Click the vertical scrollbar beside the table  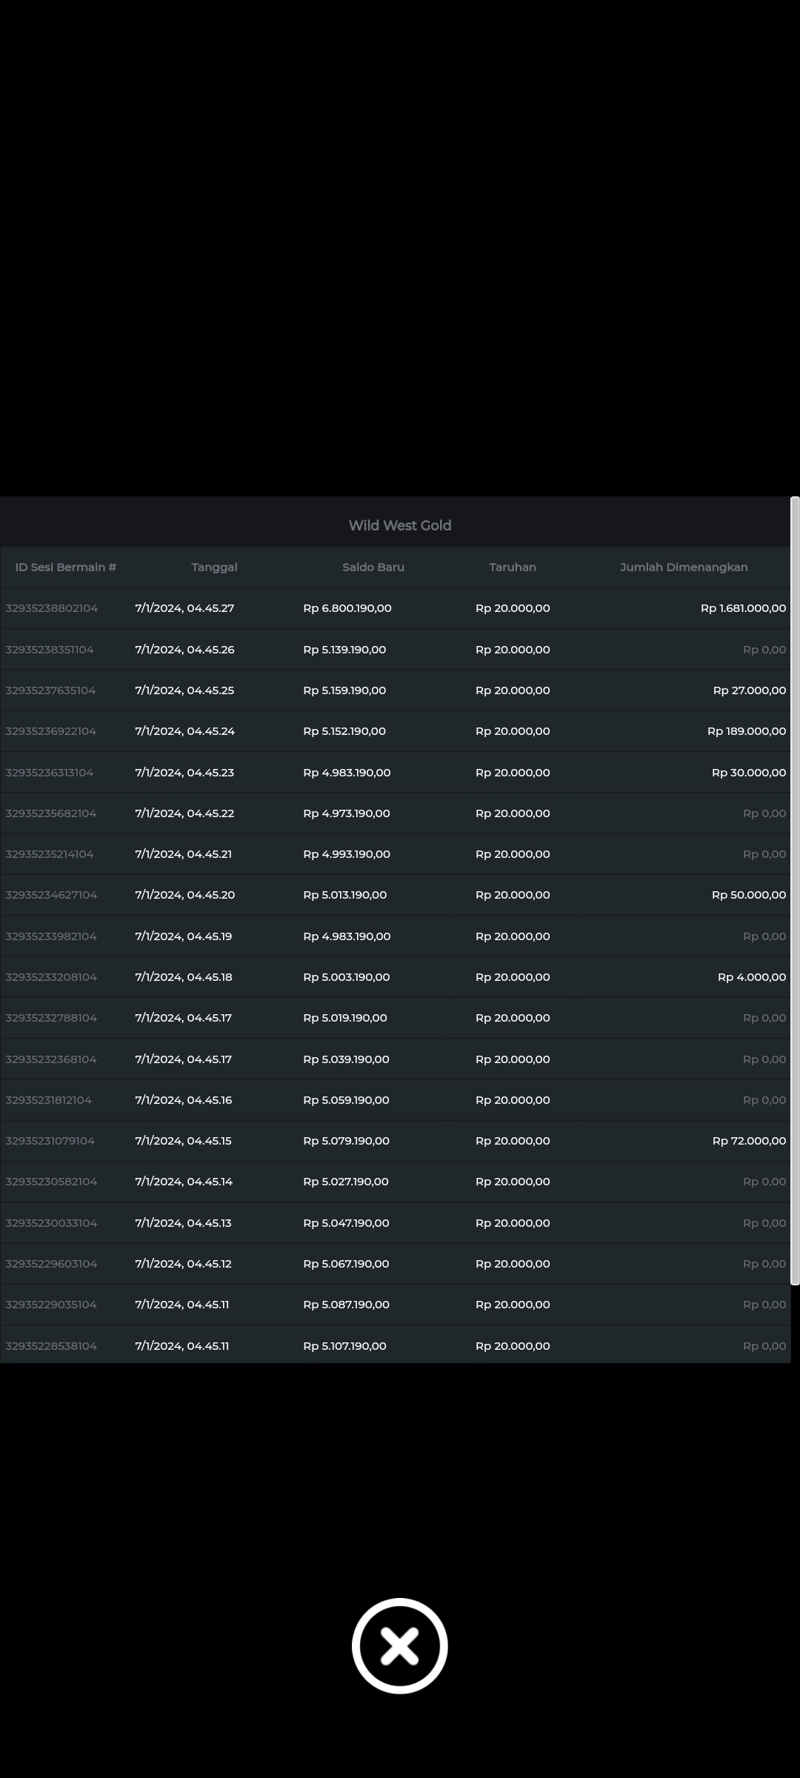coord(795,889)
